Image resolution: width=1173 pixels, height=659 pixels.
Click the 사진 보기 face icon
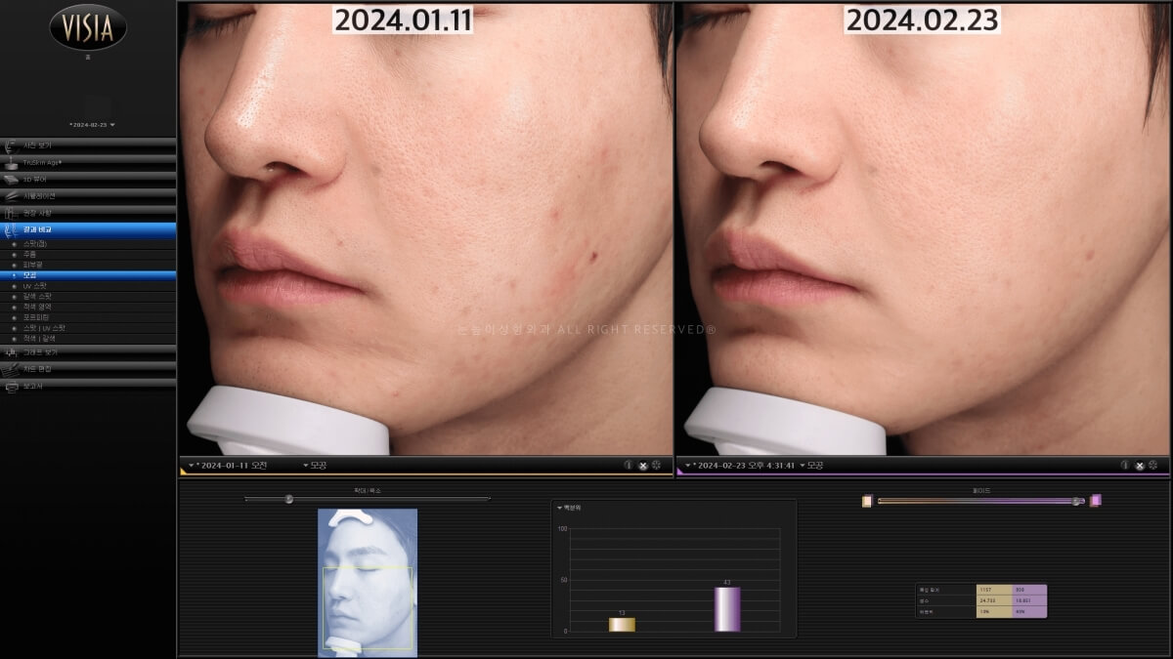point(11,145)
